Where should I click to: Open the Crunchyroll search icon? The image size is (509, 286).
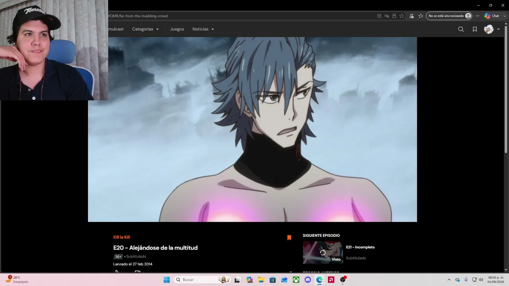pos(461,29)
